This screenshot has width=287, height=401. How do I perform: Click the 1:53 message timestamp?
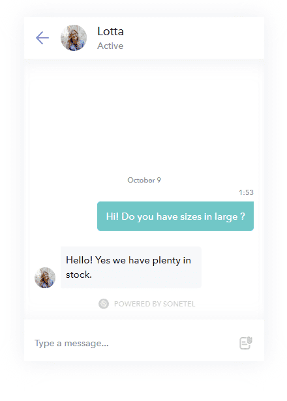(x=246, y=192)
